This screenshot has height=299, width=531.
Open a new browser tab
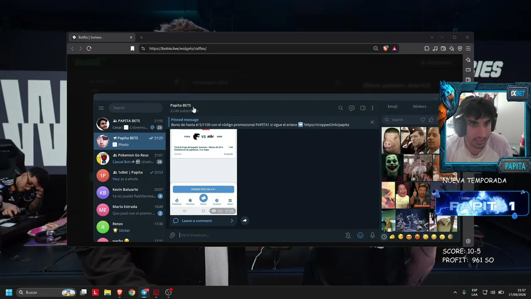point(141,37)
